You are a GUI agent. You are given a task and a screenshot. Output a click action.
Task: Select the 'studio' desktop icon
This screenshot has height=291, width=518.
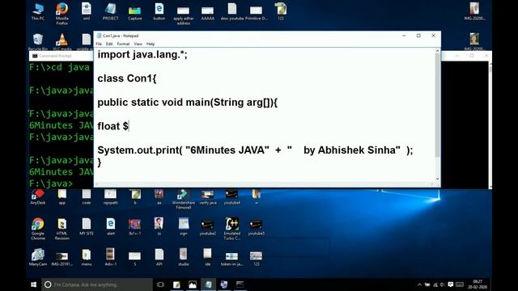click(184, 257)
